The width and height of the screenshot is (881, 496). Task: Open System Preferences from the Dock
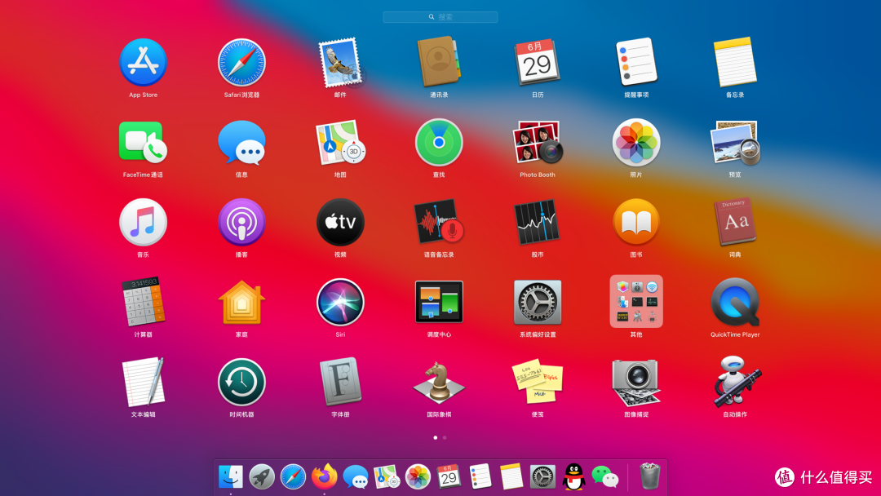(542, 477)
